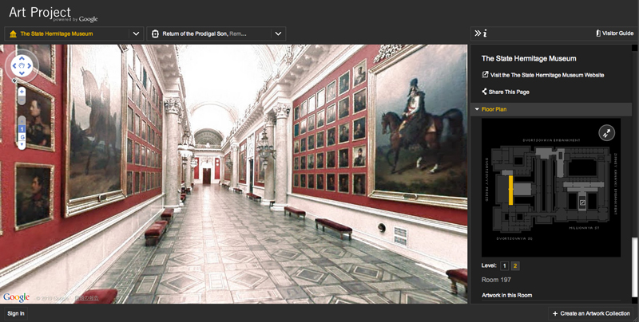Select Level 2 on the floor plan
This screenshot has height=322, width=639.
click(515, 265)
